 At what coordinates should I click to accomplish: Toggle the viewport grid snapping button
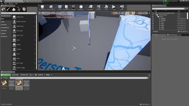125,13
